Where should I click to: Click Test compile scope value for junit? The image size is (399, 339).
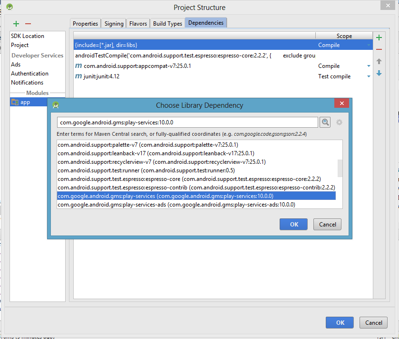pyautogui.click(x=334, y=76)
